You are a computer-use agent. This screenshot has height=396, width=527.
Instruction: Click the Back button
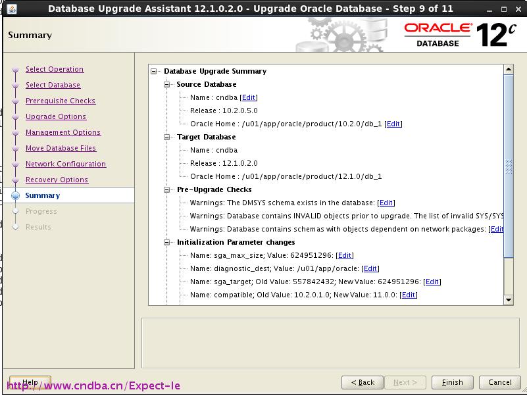point(363,382)
